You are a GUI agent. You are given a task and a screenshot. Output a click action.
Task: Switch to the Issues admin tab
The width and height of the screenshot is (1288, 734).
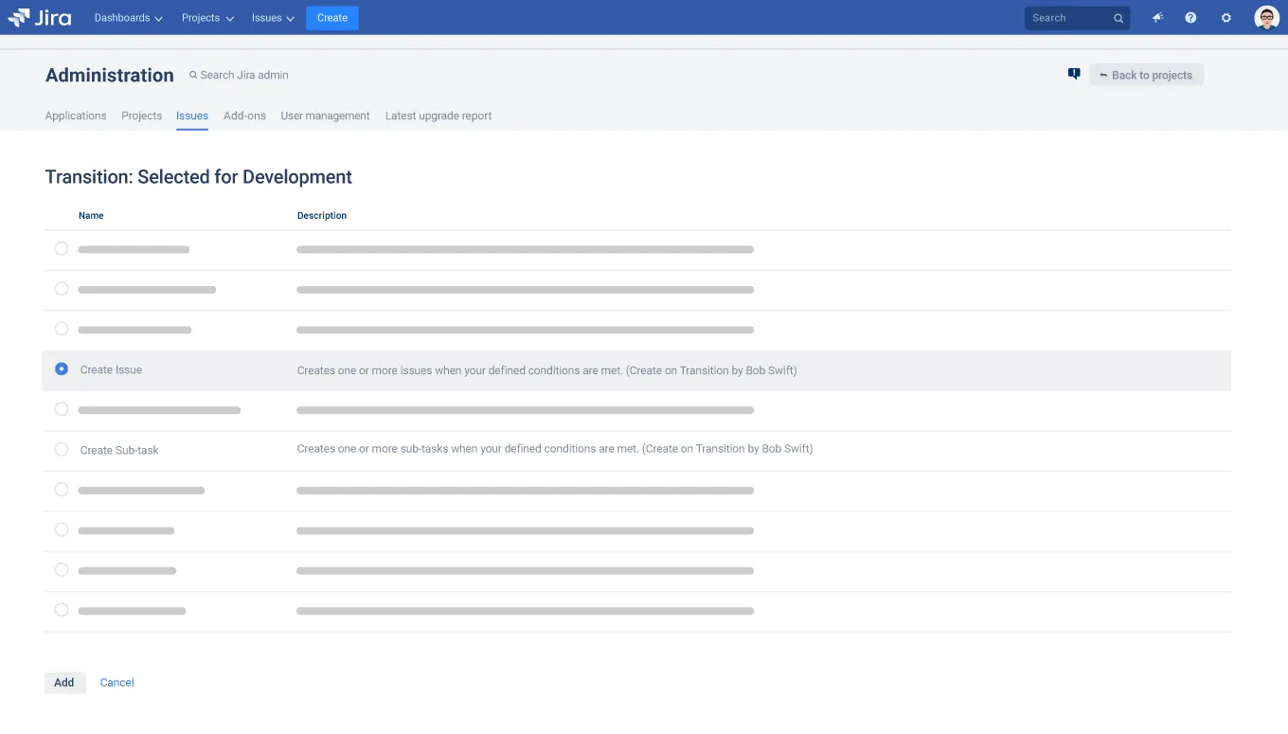(192, 116)
